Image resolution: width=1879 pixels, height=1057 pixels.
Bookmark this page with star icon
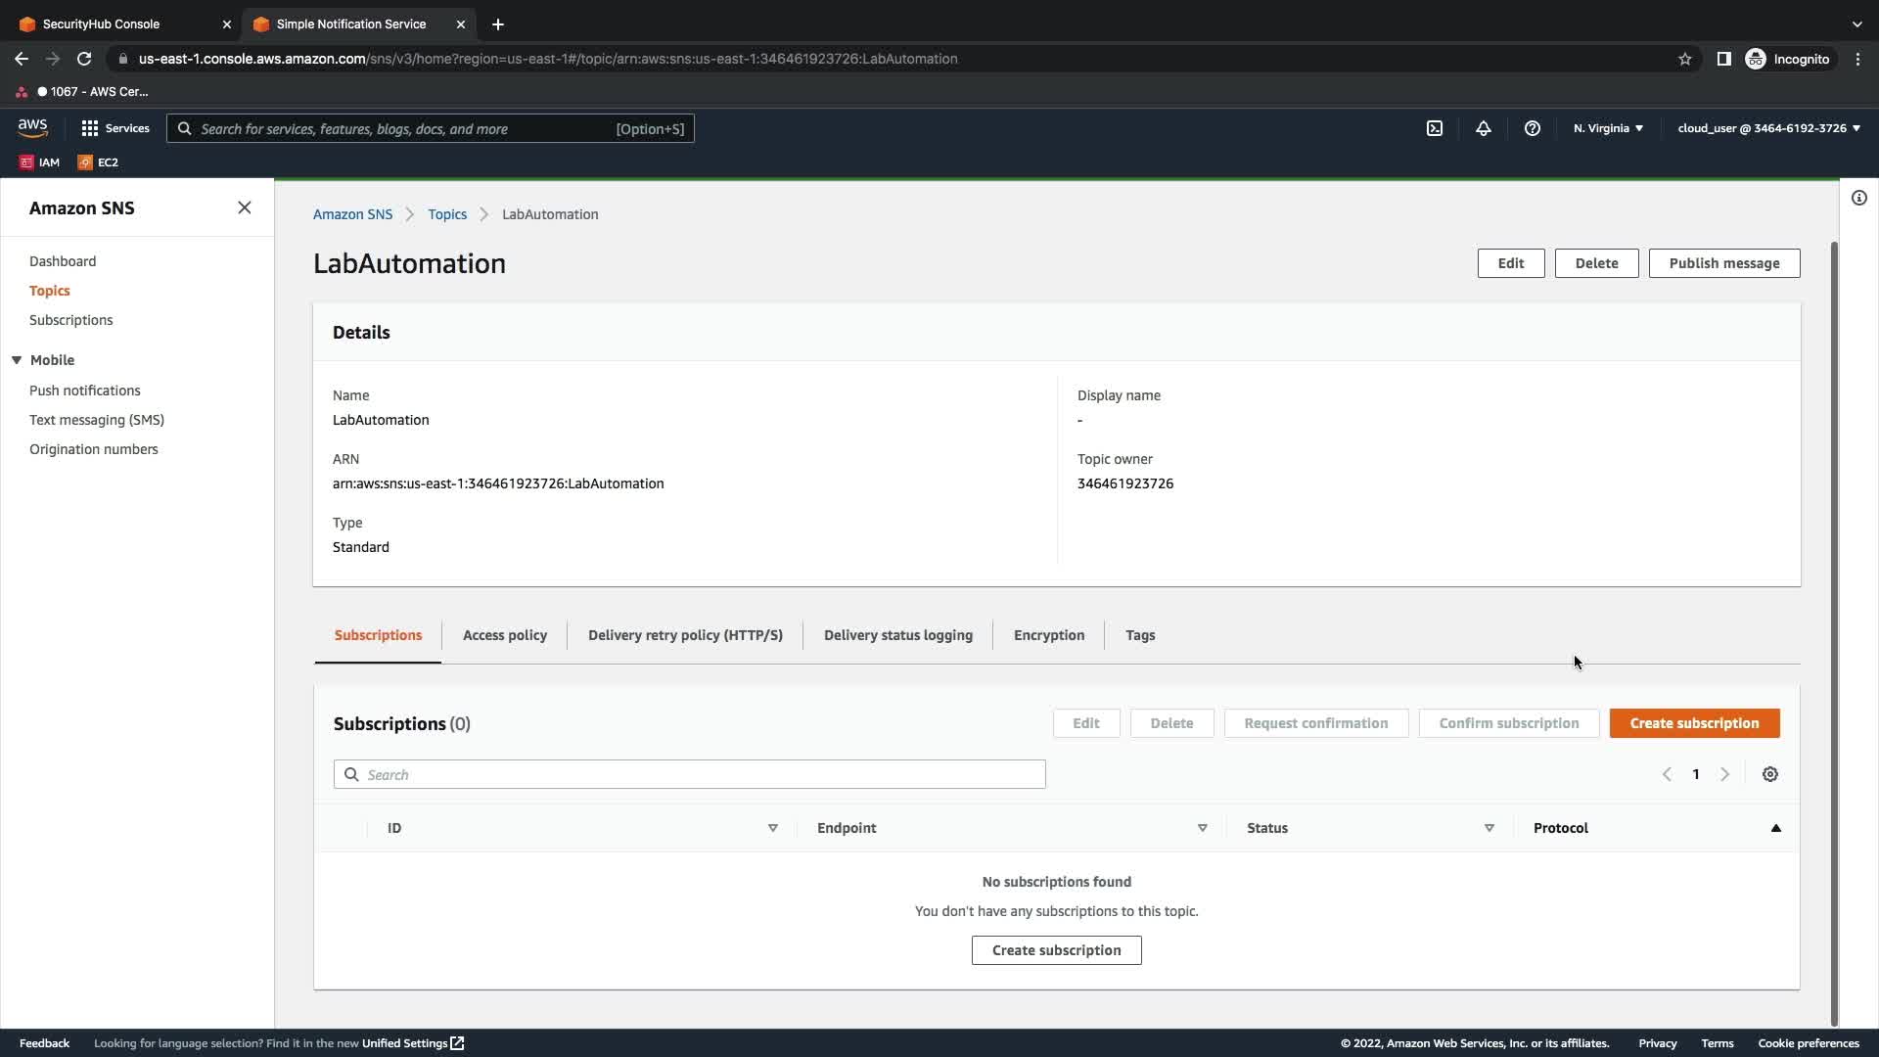coord(1684,59)
